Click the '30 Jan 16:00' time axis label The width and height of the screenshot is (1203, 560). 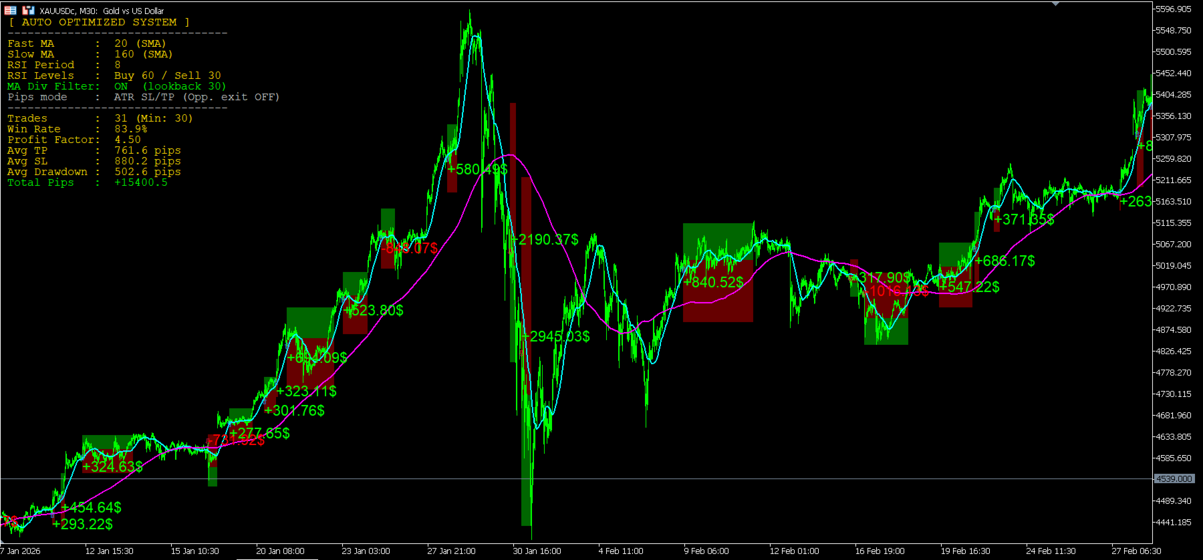pyautogui.click(x=537, y=551)
